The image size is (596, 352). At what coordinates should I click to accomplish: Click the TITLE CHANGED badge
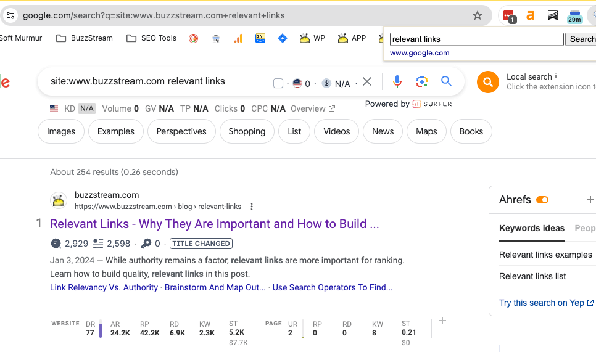pyautogui.click(x=201, y=244)
